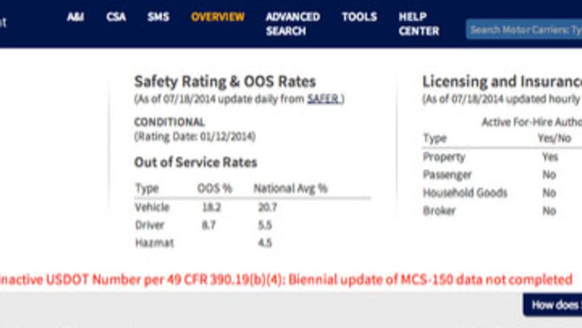Select the OVERVIEW tab
This screenshot has width=582, height=328.
(x=217, y=17)
